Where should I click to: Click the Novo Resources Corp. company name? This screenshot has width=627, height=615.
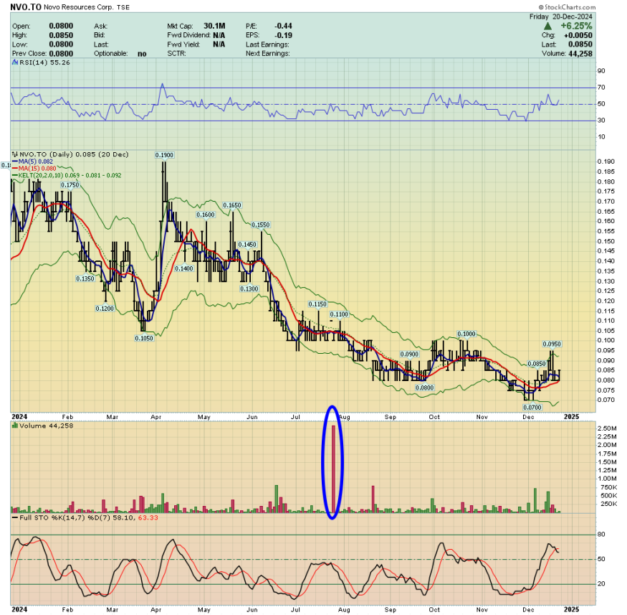(79, 7)
